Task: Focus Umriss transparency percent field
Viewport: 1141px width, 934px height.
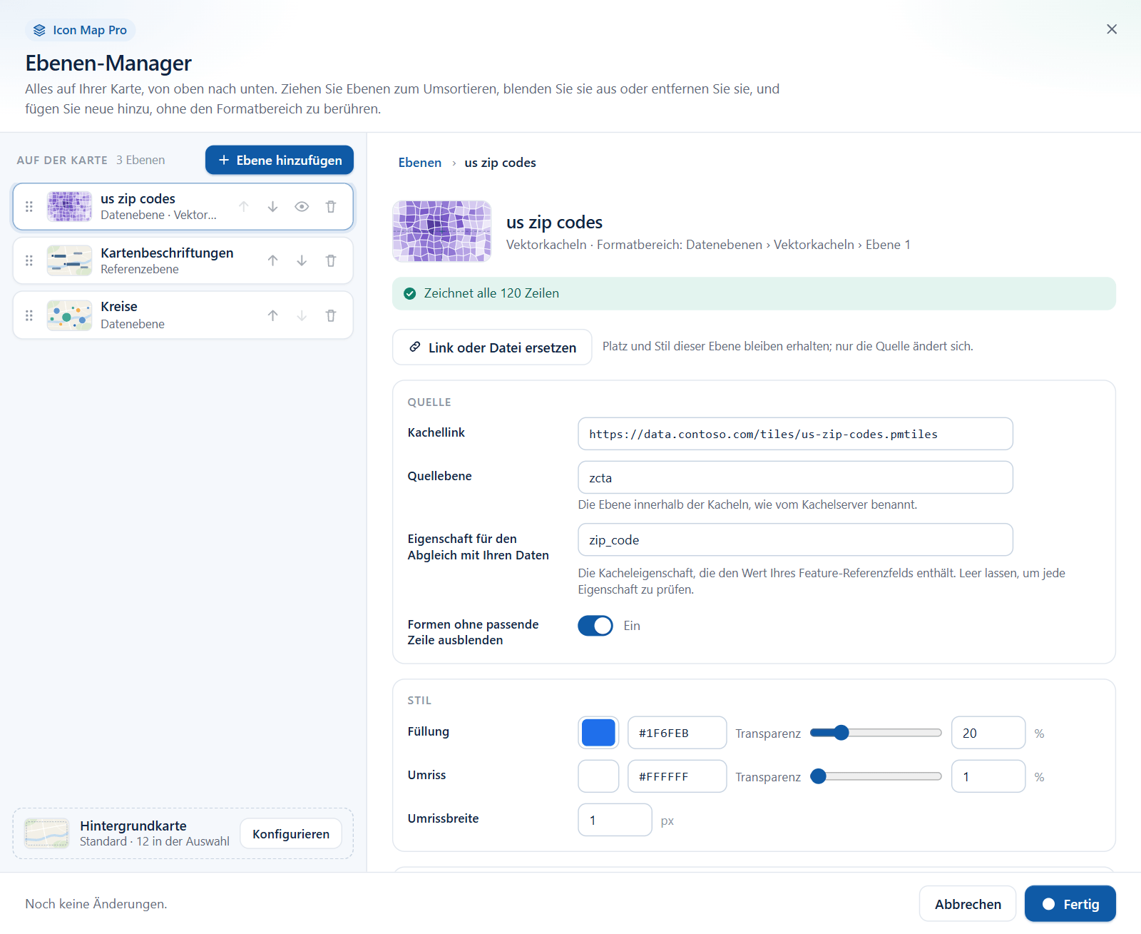Action: (x=988, y=776)
